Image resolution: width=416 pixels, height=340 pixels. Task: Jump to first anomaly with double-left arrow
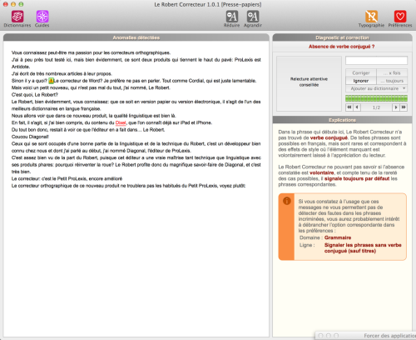point(349,107)
